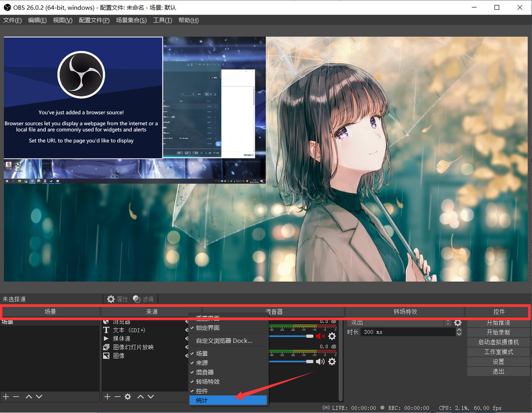The height and width of the screenshot is (413, 532).
Task: Open the 工具(T) menu
Action: [162, 20]
